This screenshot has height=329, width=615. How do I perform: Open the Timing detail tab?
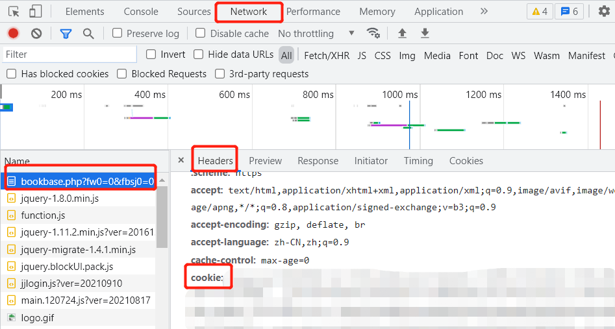(418, 161)
